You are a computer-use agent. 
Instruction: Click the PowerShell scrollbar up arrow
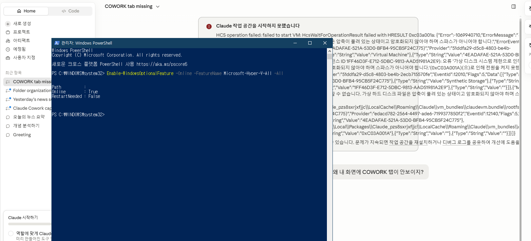(330, 51)
